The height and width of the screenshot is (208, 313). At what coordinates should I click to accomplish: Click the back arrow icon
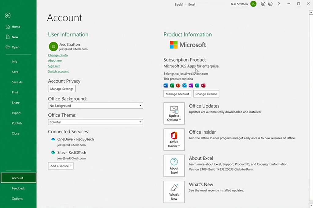8,16
